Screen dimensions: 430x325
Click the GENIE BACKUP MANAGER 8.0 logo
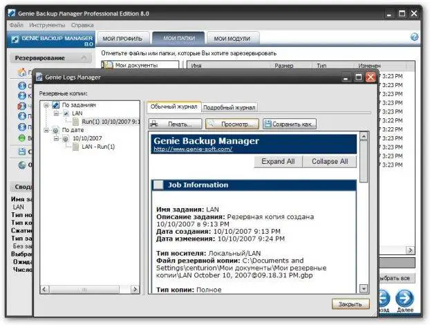[x=52, y=40]
